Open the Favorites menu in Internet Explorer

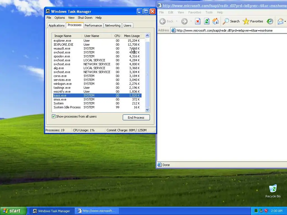pyautogui.click(x=195, y=12)
